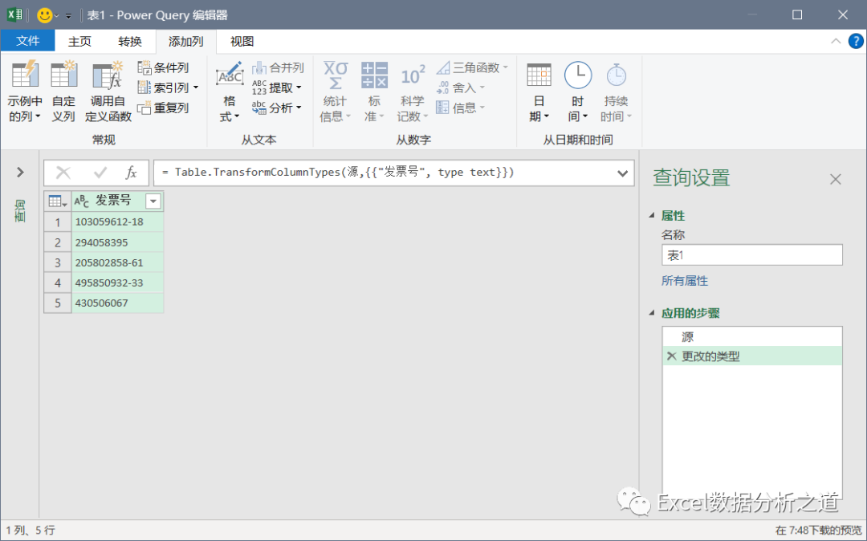This screenshot has width=867, height=541.
Task: Delete the 更改的类型 step with X
Action: [x=671, y=356]
